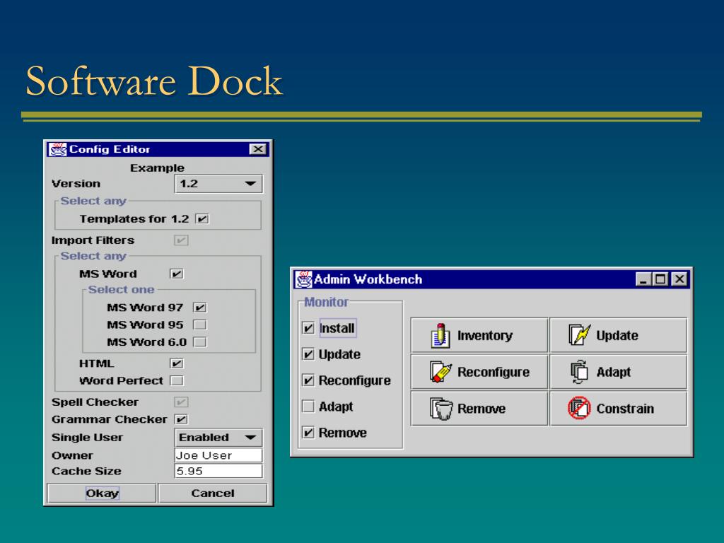Uncheck Install in the Monitor panel
This screenshot has width=724, height=543.
[x=308, y=328]
